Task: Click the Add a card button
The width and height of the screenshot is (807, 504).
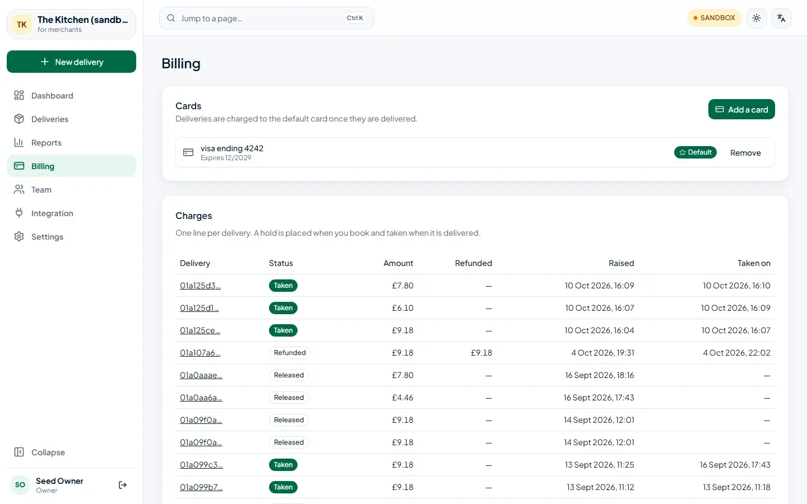Action: tap(741, 109)
